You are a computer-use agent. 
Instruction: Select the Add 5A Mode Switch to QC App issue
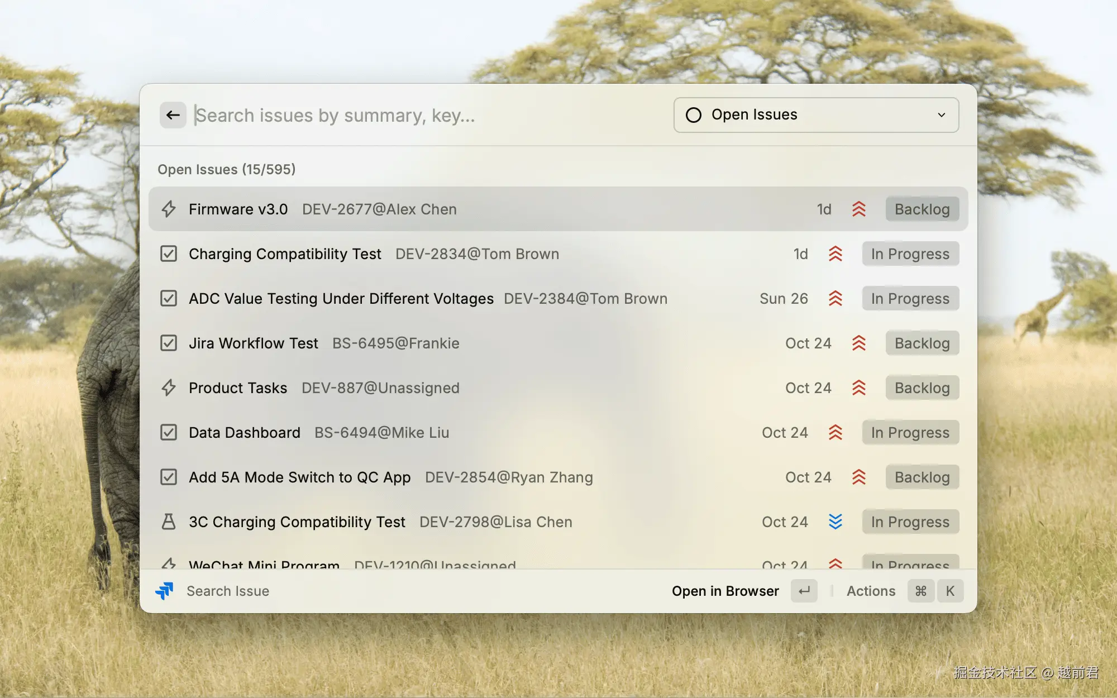click(x=299, y=477)
